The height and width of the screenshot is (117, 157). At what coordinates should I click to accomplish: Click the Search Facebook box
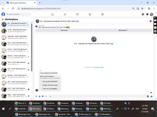pyautogui.click(x=19, y=14)
